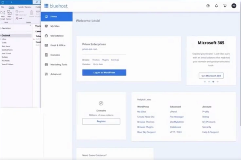Viewport: 241px width, 160px height.
Task: Open prism-ent.com site link
Action: point(90,49)
